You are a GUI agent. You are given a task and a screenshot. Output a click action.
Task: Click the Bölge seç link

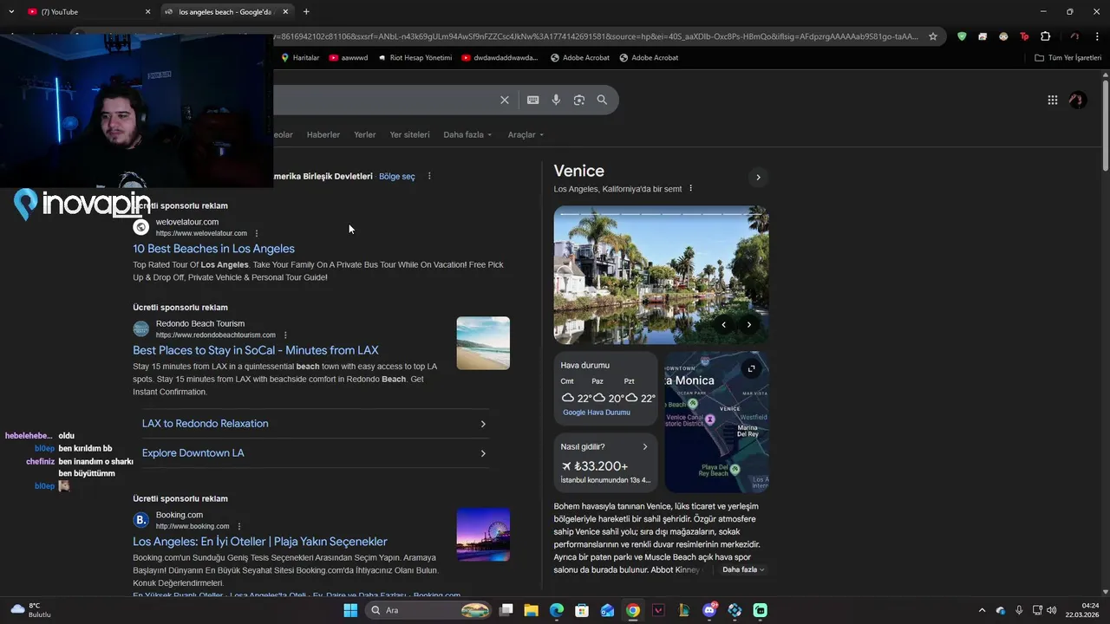tap(396, 176)
